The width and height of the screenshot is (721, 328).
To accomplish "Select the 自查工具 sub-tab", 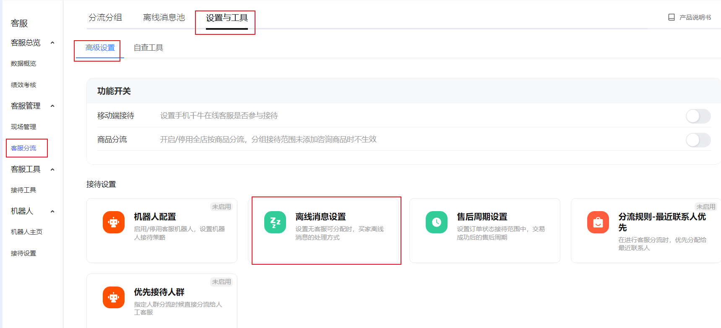I will click(148, 48).
